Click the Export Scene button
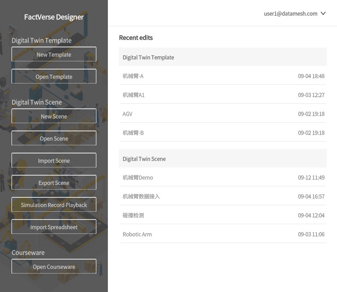The height and width of the screenshot is (292, 337). point(54,183)
